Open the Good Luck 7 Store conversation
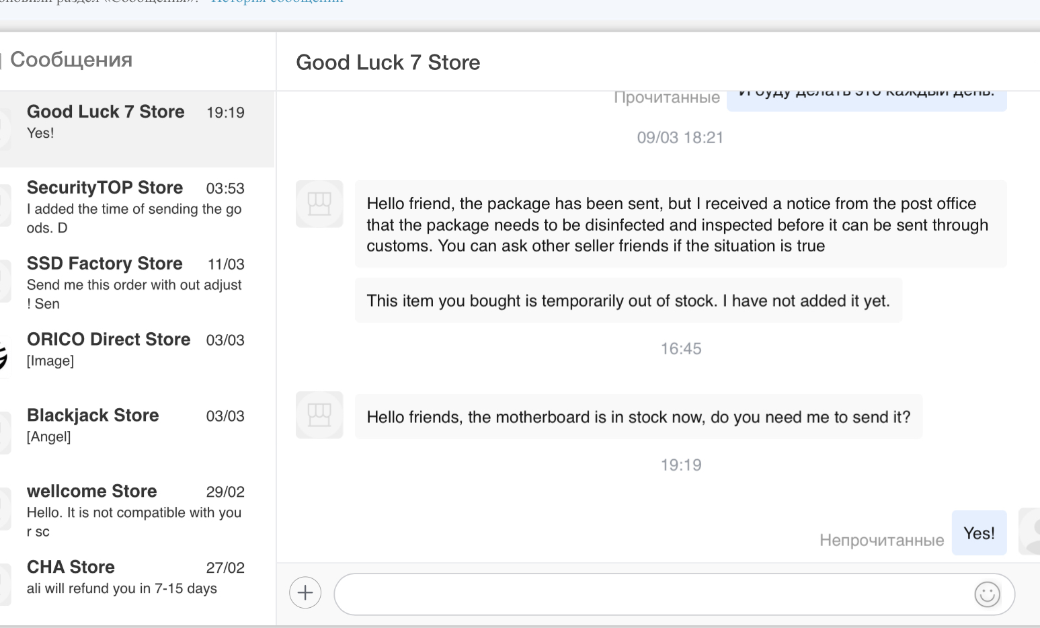 [134, 122]
